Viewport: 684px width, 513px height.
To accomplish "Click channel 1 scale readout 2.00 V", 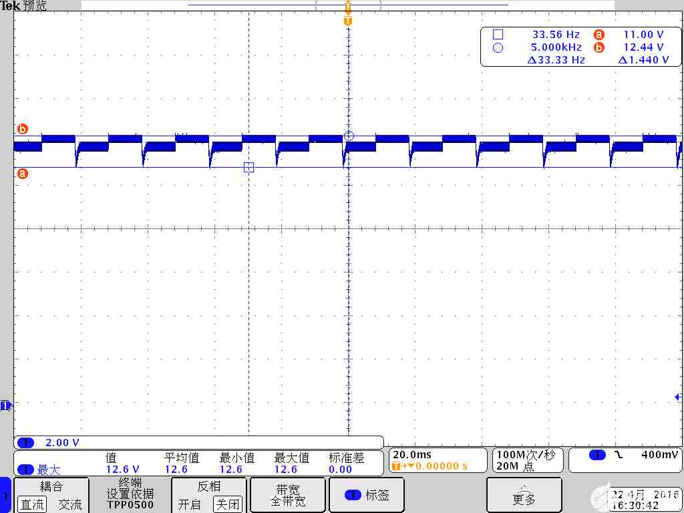I will tap(62, 443).
